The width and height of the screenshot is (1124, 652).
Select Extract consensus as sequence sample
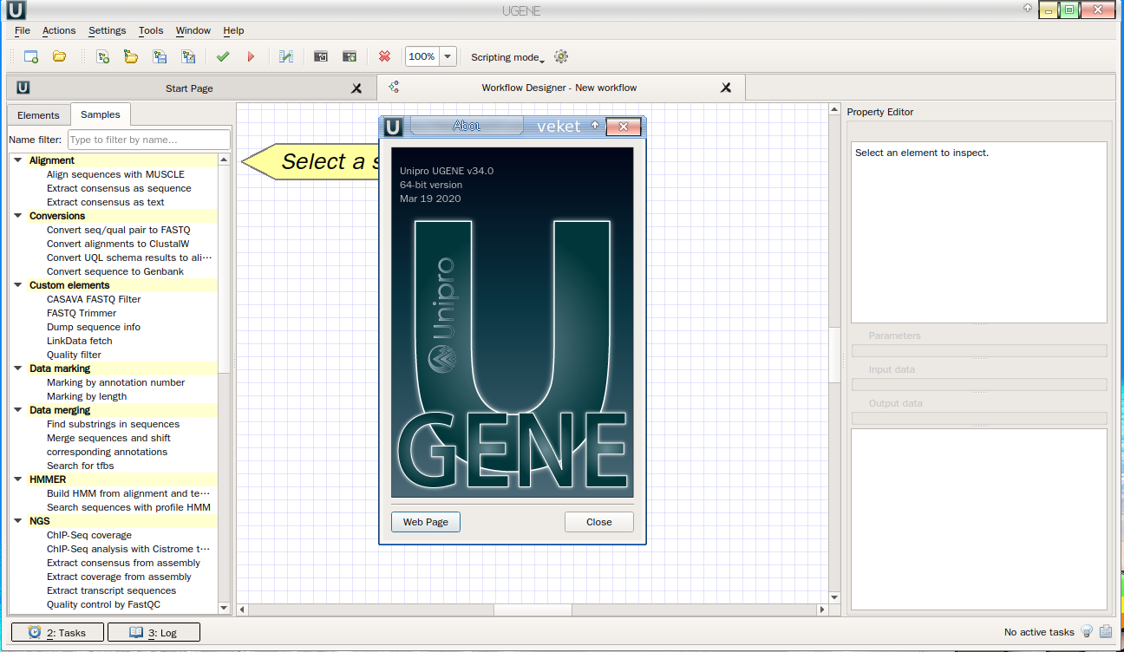click(119, 188)
